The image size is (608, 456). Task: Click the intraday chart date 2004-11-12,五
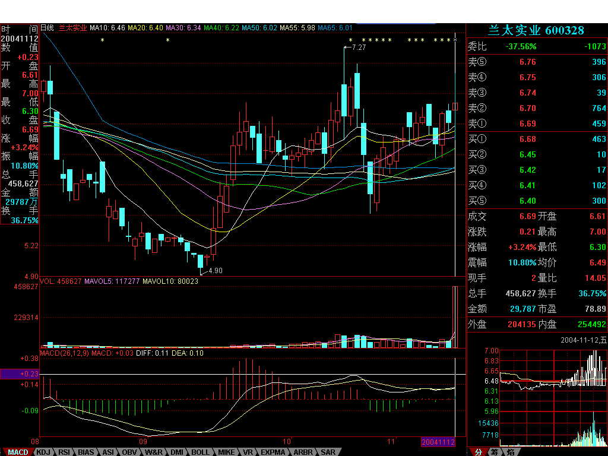click(x=584, y=340)
